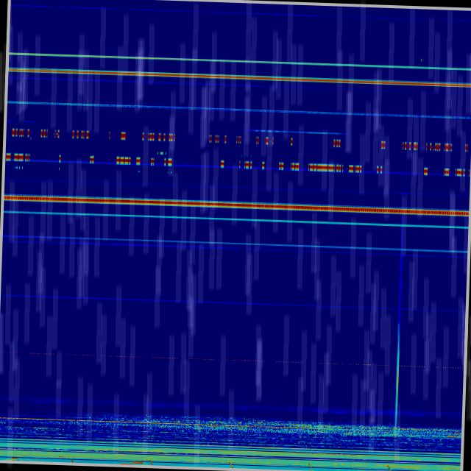Select the rightmost burst in the upper burst row
The height and width of the screenshot is (471, 471).
pyautogui.click(x=467, y=148)
